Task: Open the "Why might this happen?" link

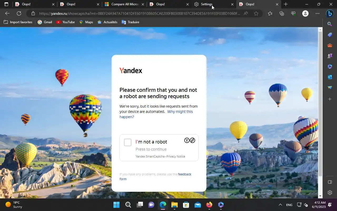Action: (x=156, y=114)
